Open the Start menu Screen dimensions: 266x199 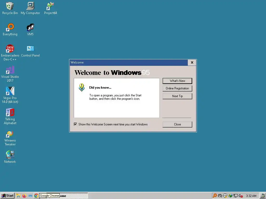[x=8, y=196]
